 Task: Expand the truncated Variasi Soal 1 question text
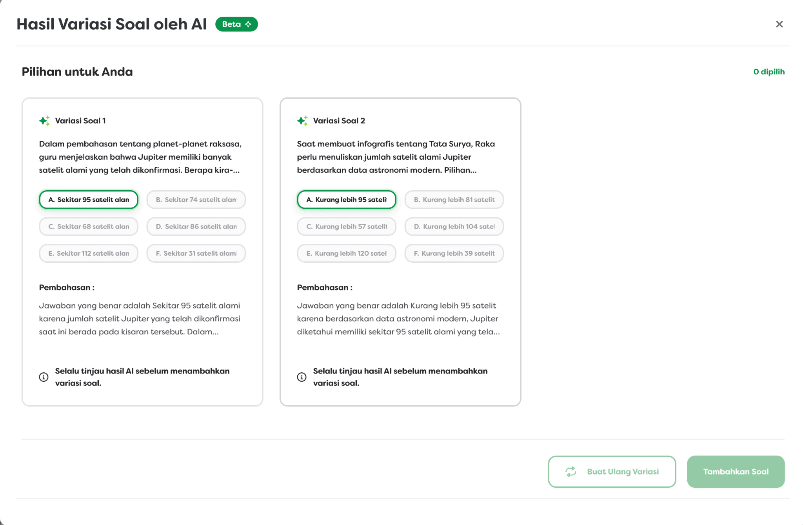(x=140, y=157)
